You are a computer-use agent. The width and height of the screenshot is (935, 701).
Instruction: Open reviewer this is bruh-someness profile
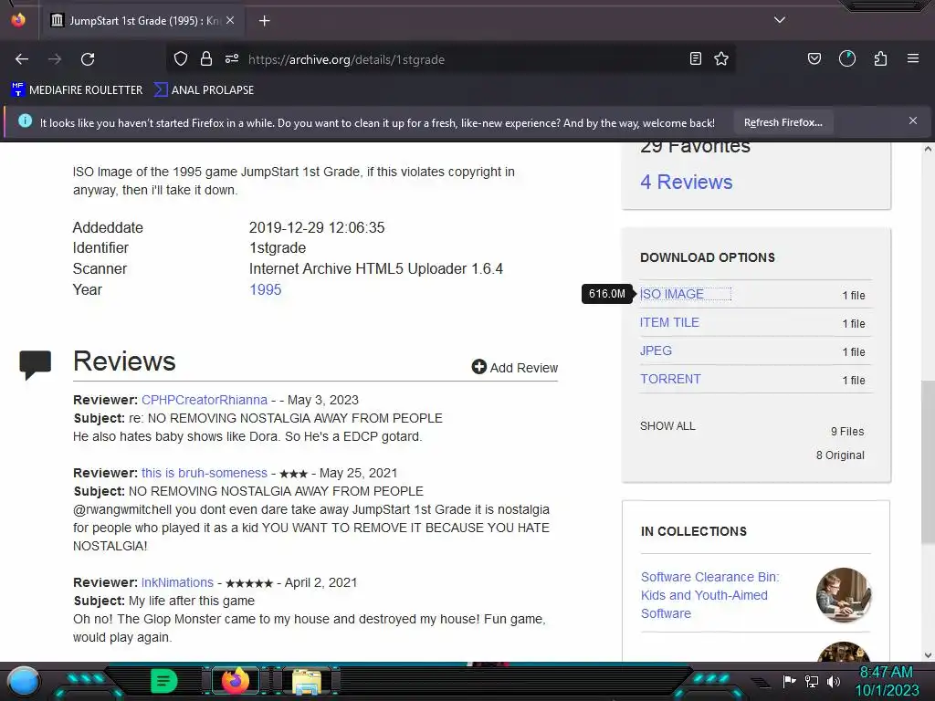click(205, 474)
